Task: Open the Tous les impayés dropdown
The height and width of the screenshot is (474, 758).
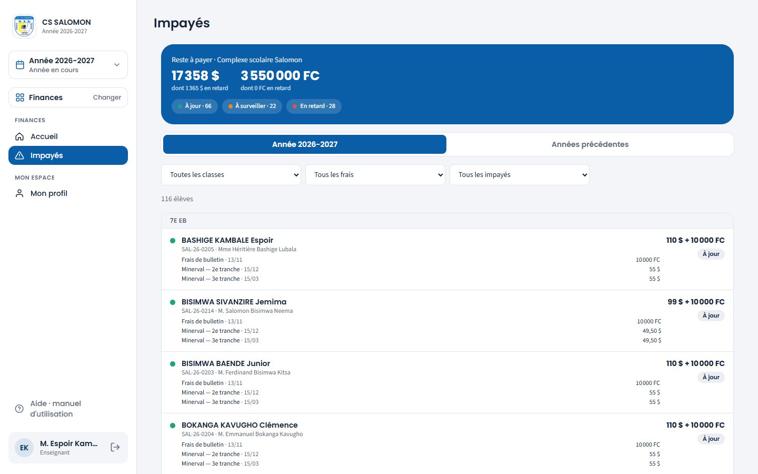Action: coord(520,175)
